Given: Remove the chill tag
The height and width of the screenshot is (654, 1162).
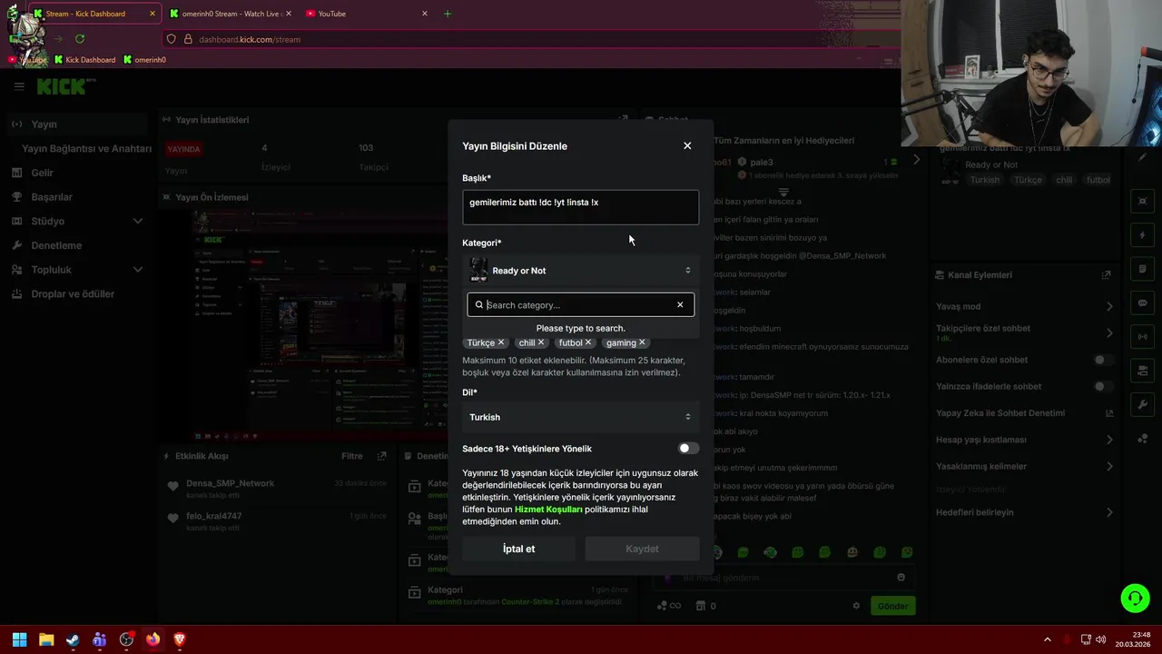Looking at the screenshot, I should tap(541, 342).
